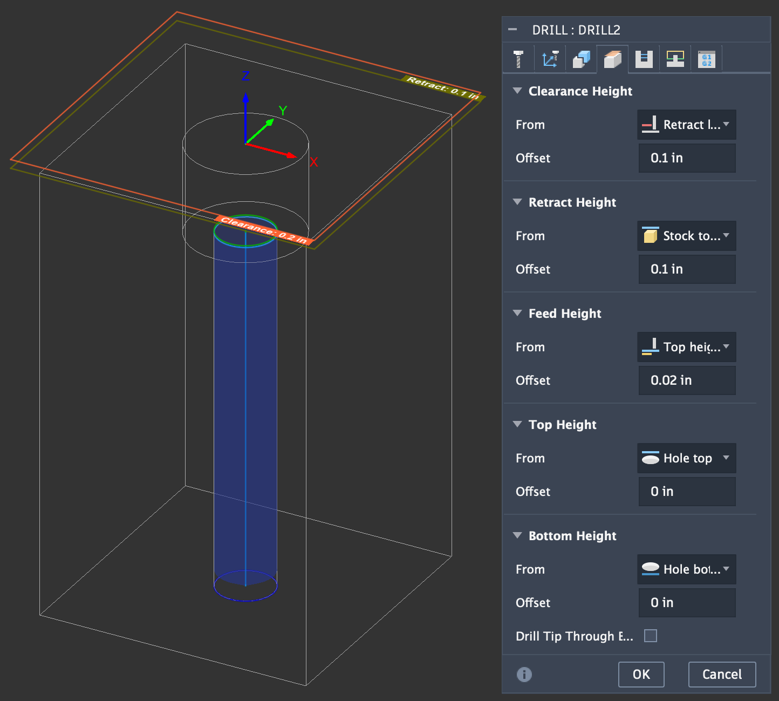The height and width of the screenshot is (701, 779).
Task: Collapse the Clearance Height section
Action: coord(517,91)
